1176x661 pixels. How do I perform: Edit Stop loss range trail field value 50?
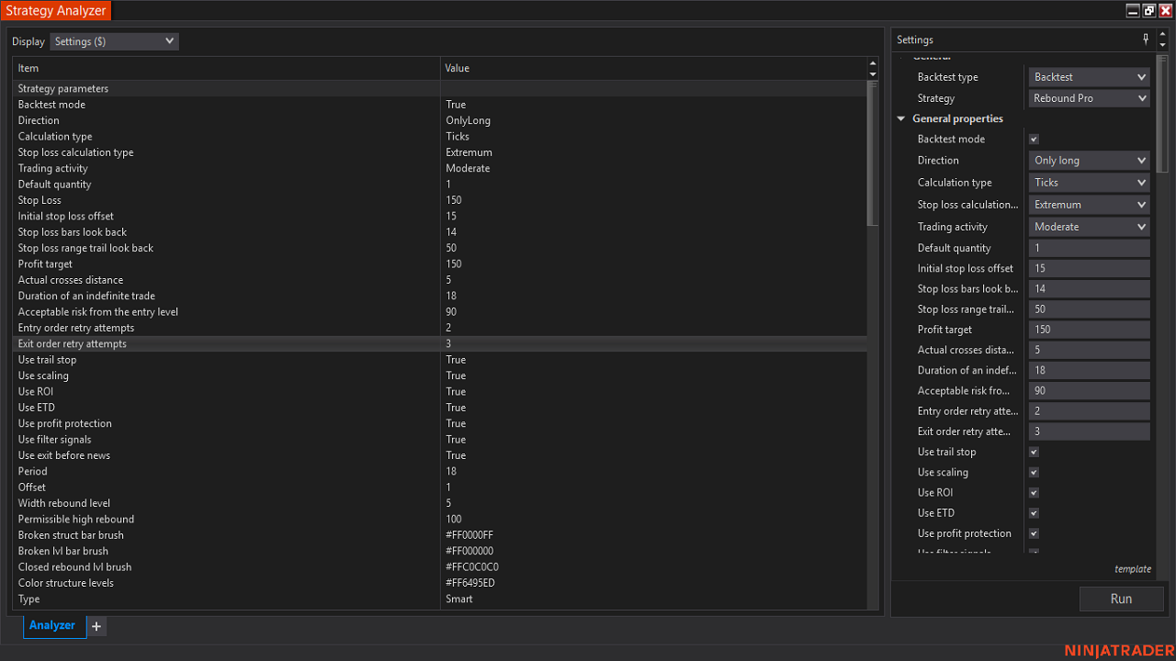click(1089, 309)
